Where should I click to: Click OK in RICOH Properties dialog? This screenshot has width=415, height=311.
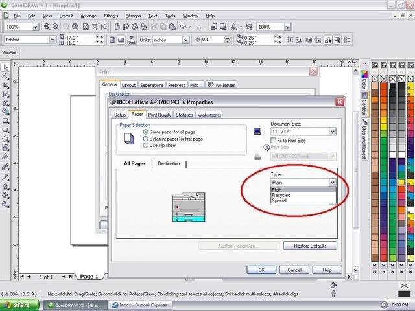tap(261, 270)
